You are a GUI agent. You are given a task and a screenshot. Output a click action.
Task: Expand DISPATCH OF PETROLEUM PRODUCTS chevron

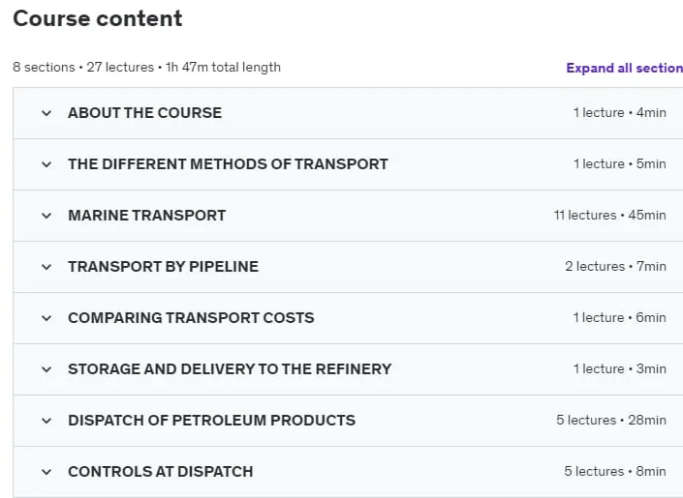(x=47, y=421)
